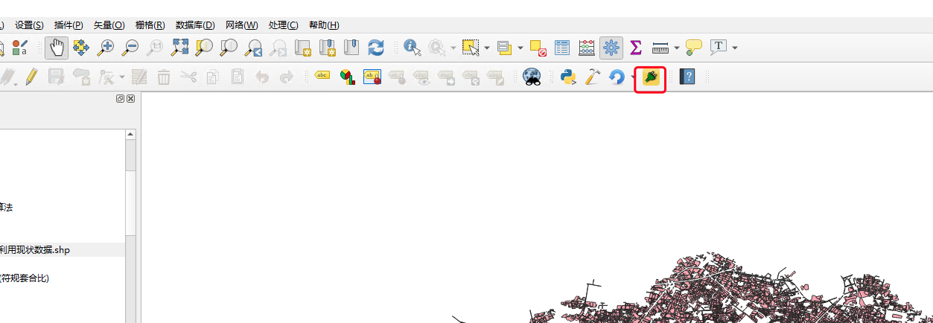Open the Text Annotation dropdown arrow

[735, 48]
